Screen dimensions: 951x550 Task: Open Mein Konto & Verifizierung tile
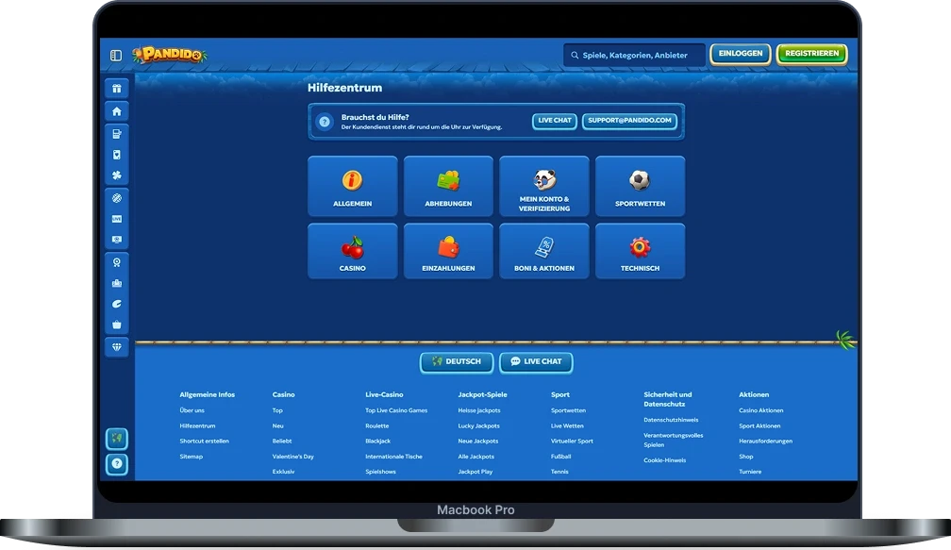[544, 187]
